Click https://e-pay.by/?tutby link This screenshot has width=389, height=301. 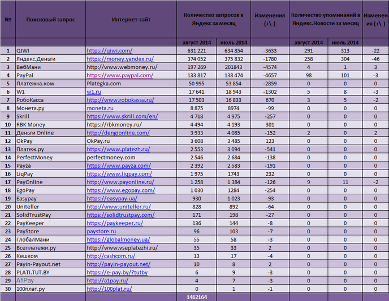coord(117,272)
